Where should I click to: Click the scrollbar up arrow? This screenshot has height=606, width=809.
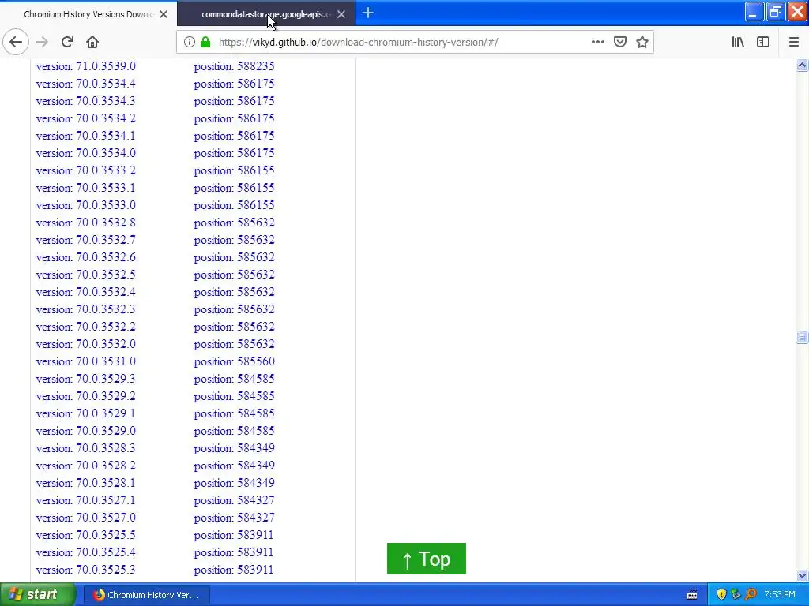(x=802, y=65)
